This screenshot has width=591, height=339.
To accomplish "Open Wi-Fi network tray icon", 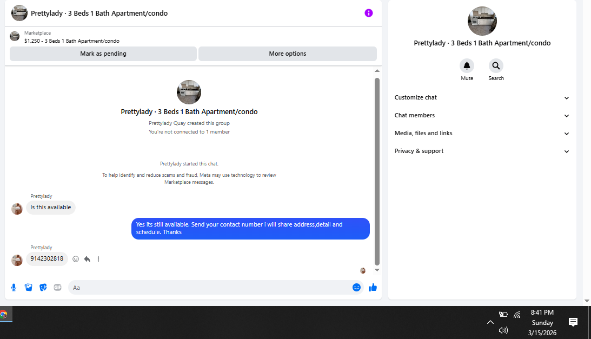I will point(517,315).
